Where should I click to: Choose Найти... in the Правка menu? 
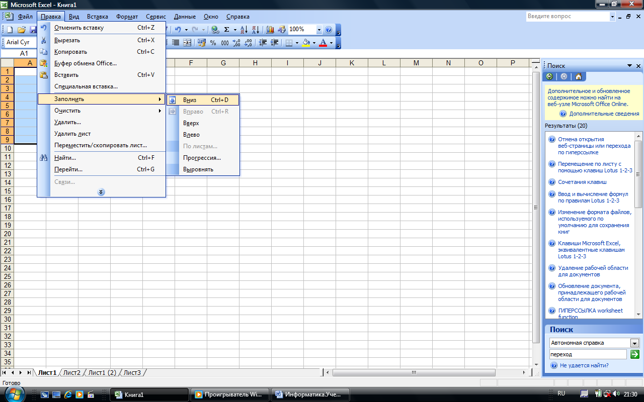(102, 158)
